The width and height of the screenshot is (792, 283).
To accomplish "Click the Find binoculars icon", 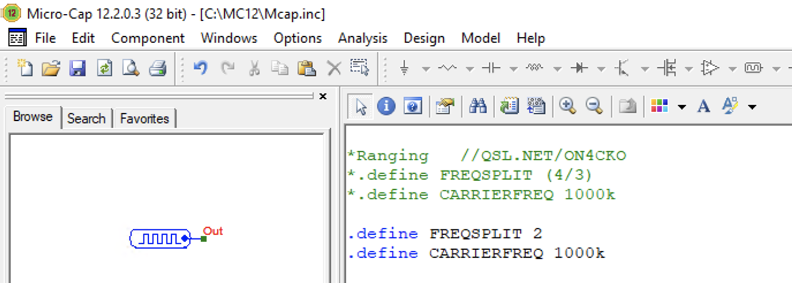I will (478, 106).
